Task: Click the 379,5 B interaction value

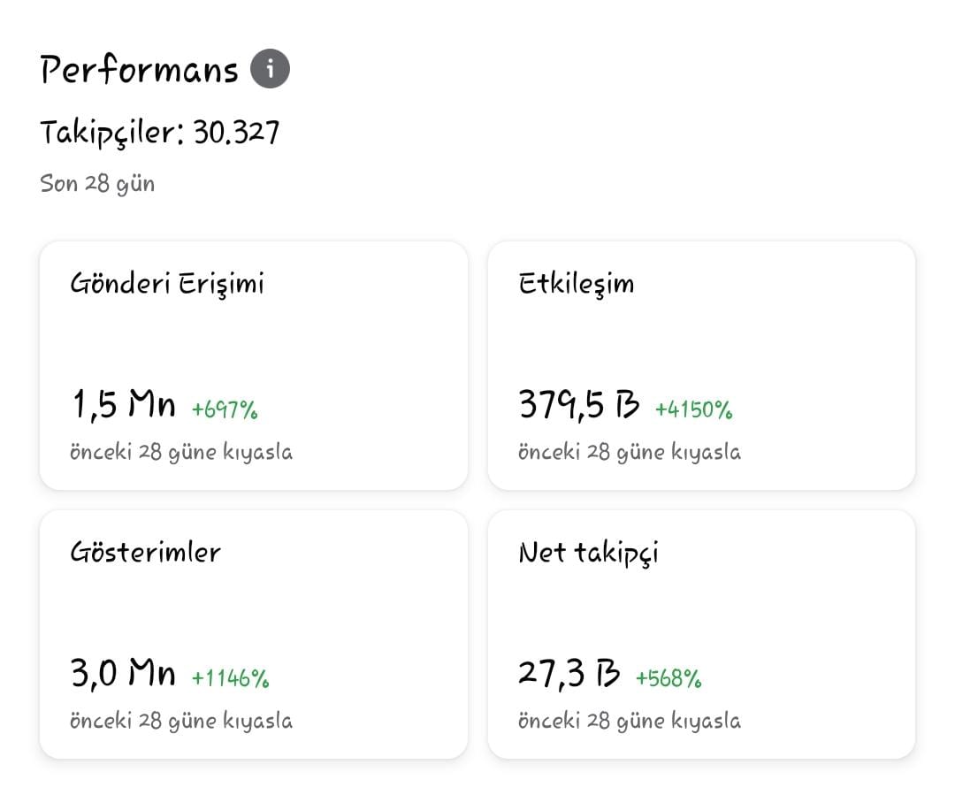Action: 578,404
